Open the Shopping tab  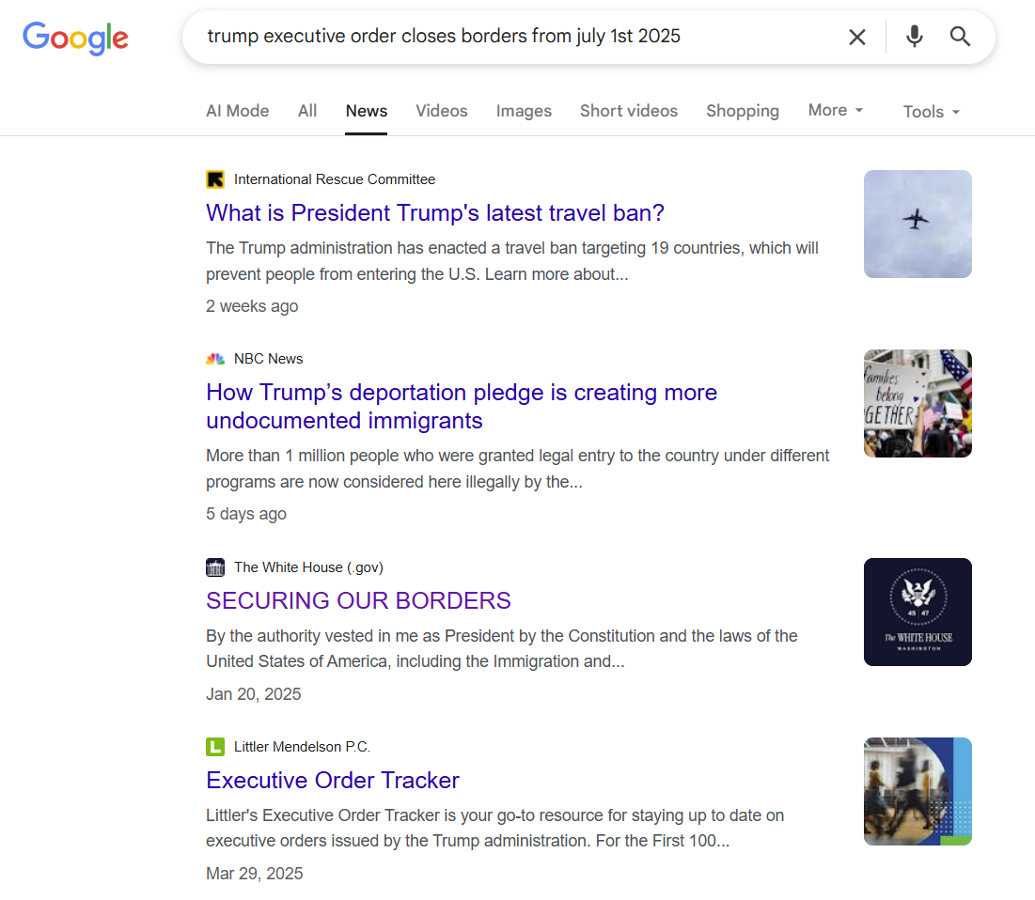(743, 111)
